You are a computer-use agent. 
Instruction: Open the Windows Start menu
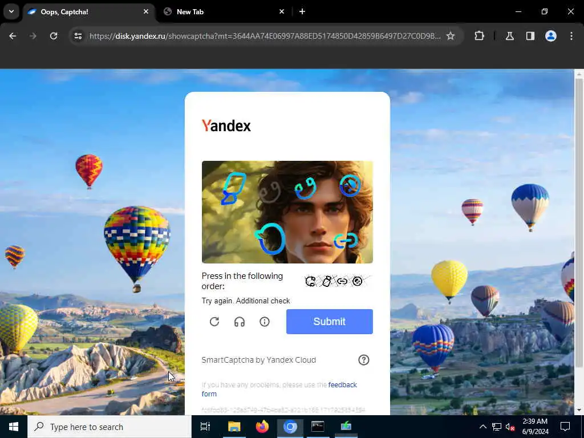(x=14, y=427)
